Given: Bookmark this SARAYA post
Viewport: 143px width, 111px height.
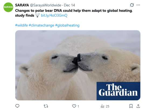Looking at the screenshot, I should point(131,106).
